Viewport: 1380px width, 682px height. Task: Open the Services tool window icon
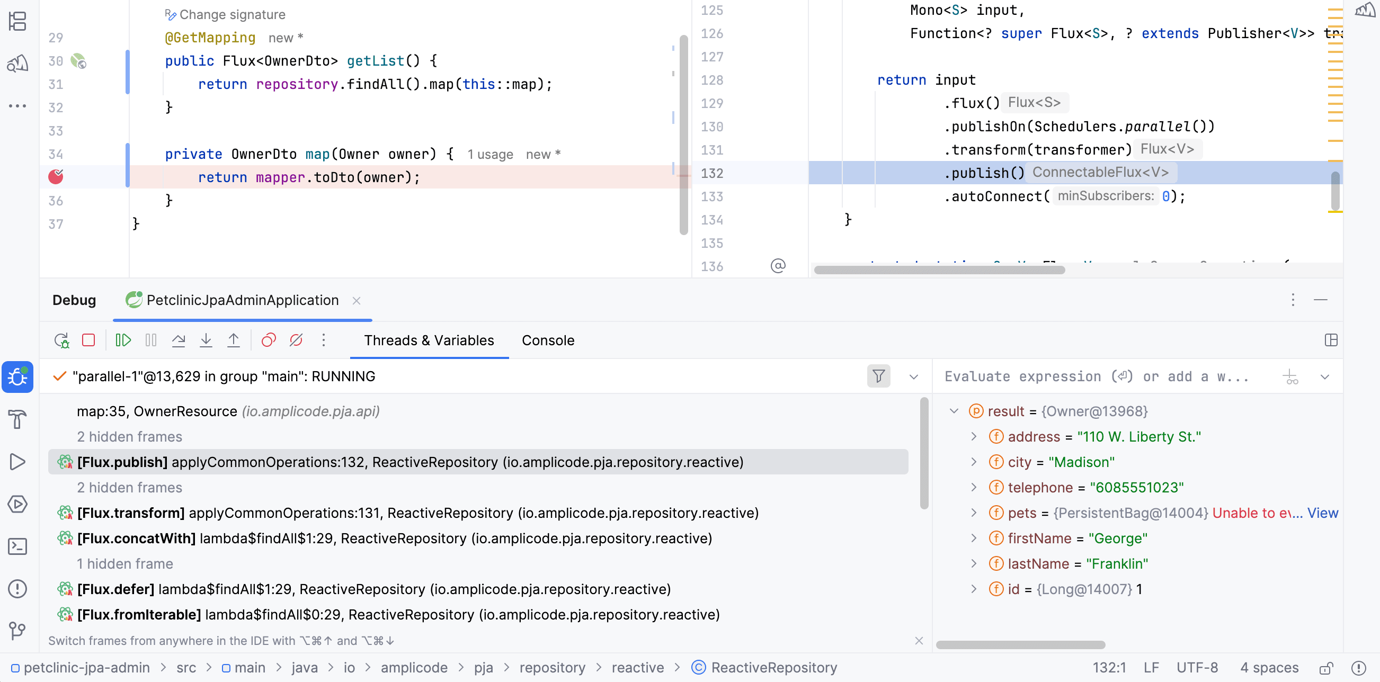[x=17, y=504]
